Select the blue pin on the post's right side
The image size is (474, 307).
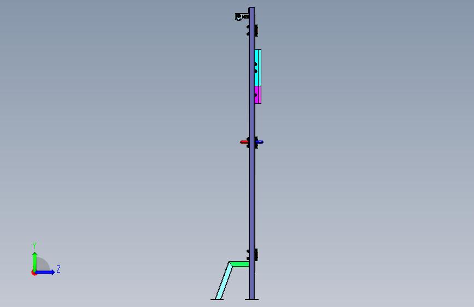click(x=260, y=141)
